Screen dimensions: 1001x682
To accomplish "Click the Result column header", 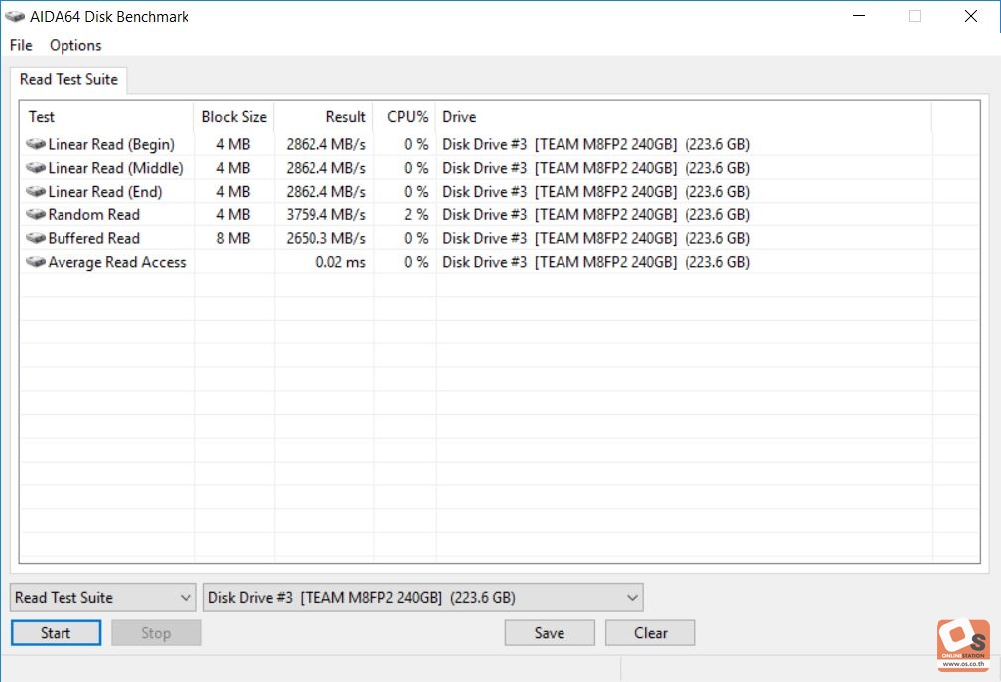I will [323, 117].
